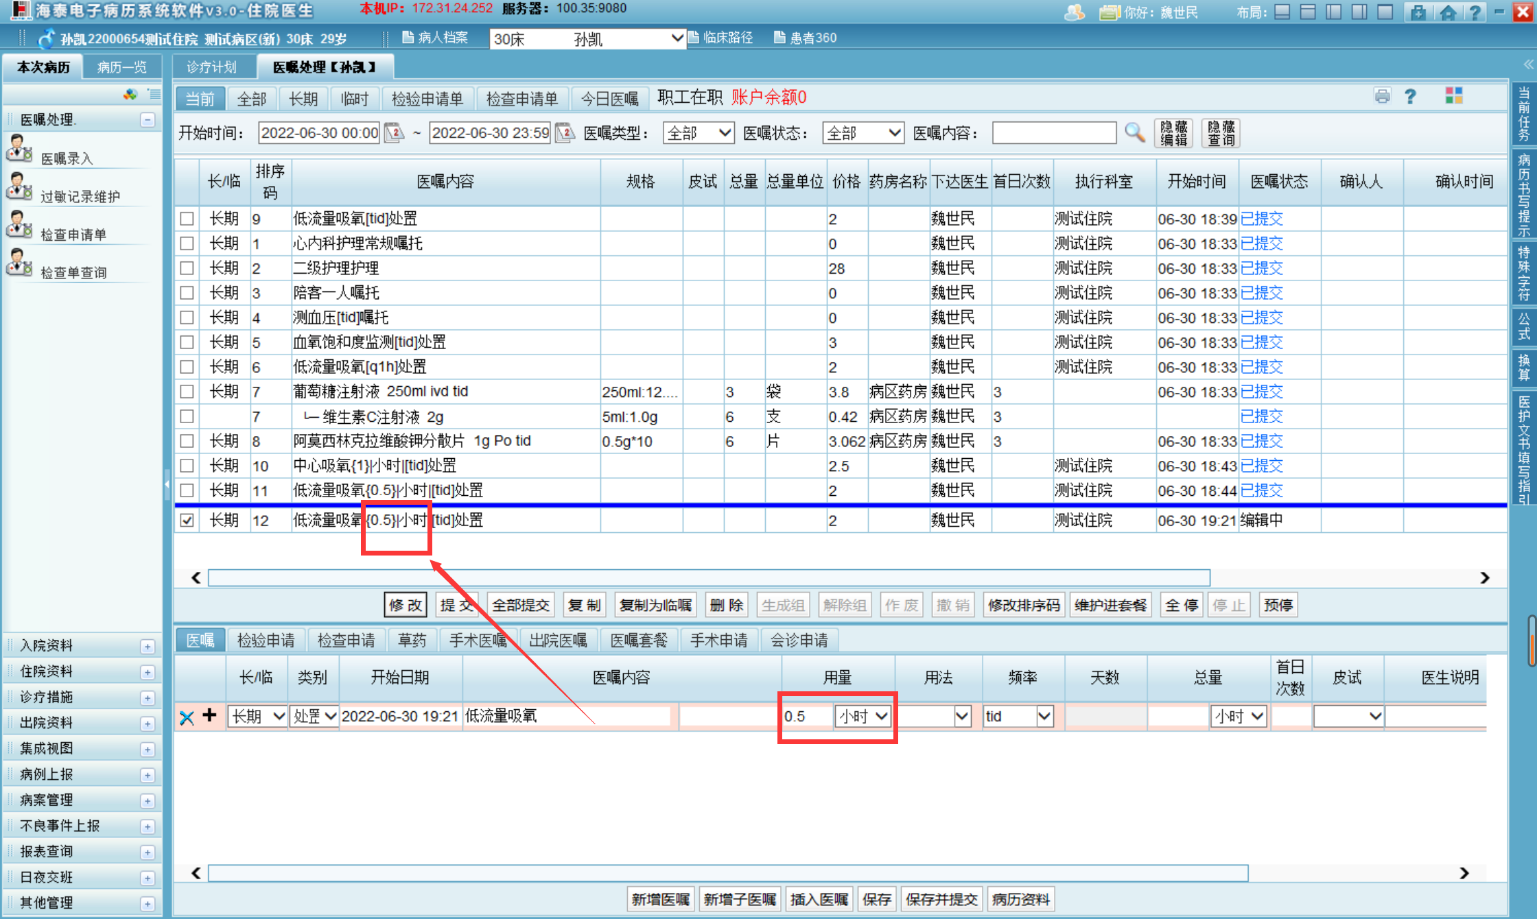The width and height of the screenshot is (1537, 919).
Task: Click the blue question mark help icon
Action: [1410, 97]
